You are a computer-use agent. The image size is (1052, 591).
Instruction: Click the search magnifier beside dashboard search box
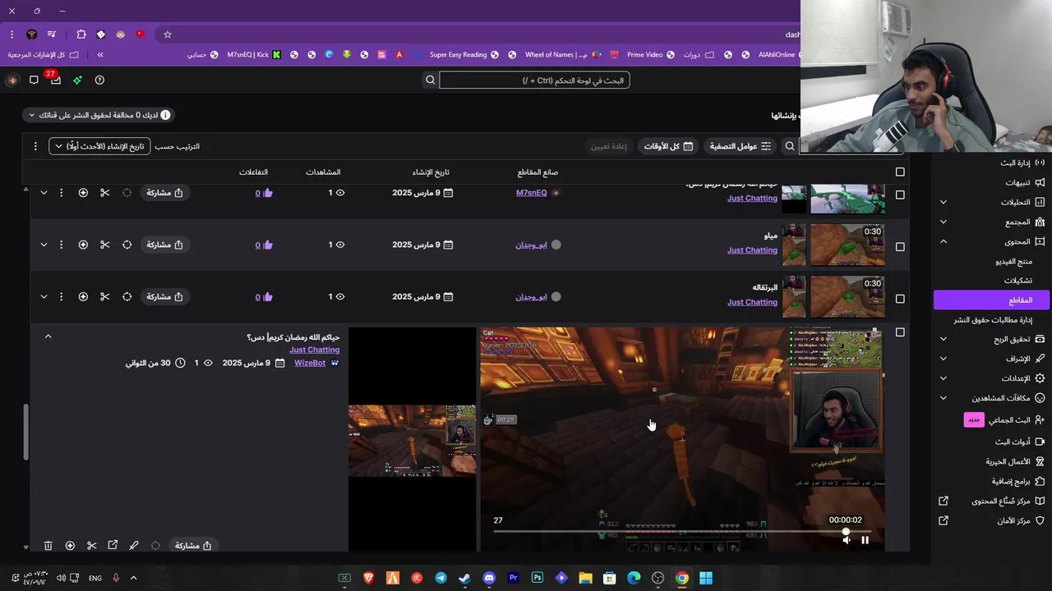click(x=430, y=80)
